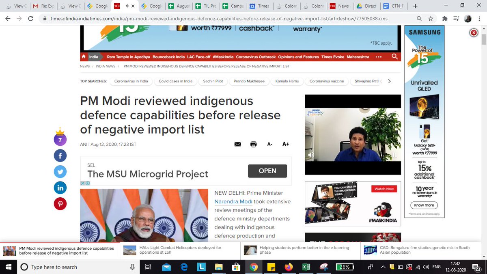487x274 pixels.
Task: Open File Explorer from the taskbar
Action: click(x=219, y=267)
